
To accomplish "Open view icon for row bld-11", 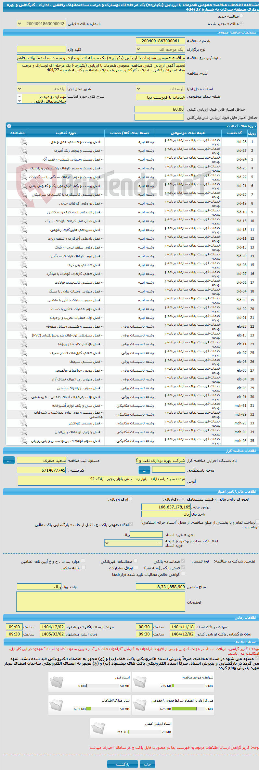I will click(23, 238).
